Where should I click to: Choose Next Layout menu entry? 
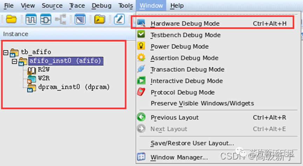tap(218, 129)
